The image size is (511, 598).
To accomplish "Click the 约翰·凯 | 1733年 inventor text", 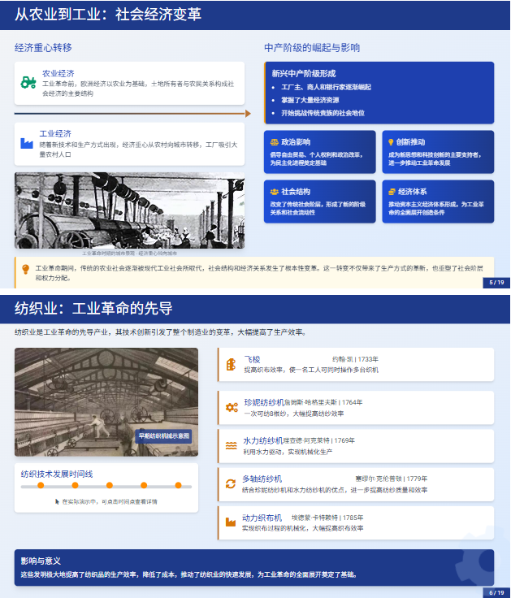I will click(355, 359).
